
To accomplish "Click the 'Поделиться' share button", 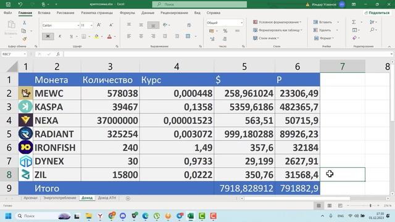I will click(x=377, y=12).
